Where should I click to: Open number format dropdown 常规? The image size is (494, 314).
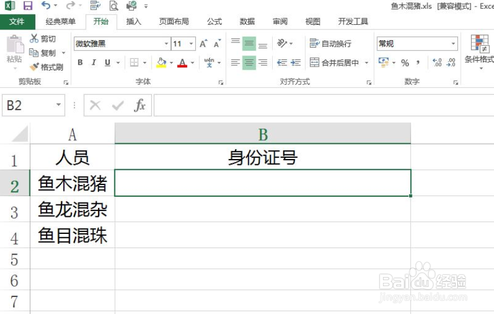tap(453, 44)
